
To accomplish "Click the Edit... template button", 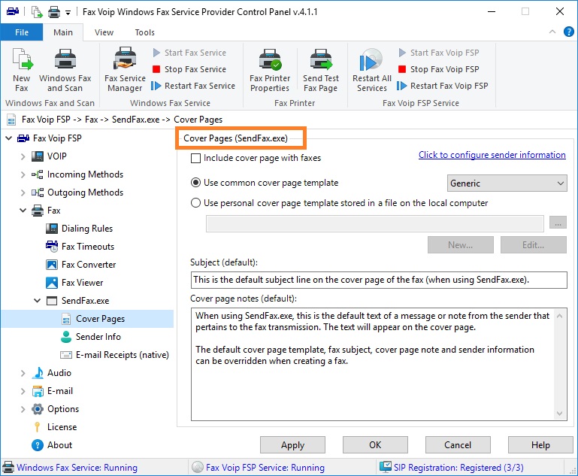I will point(534,245).
